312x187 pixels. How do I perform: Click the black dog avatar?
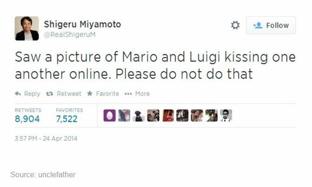pyautogui.click(x=139, y=115)
